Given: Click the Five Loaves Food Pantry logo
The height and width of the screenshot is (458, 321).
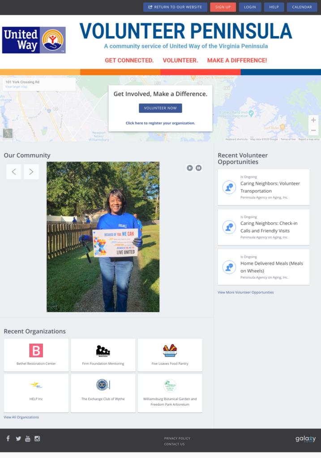Looking at the screenshot, I should (170, 351).
